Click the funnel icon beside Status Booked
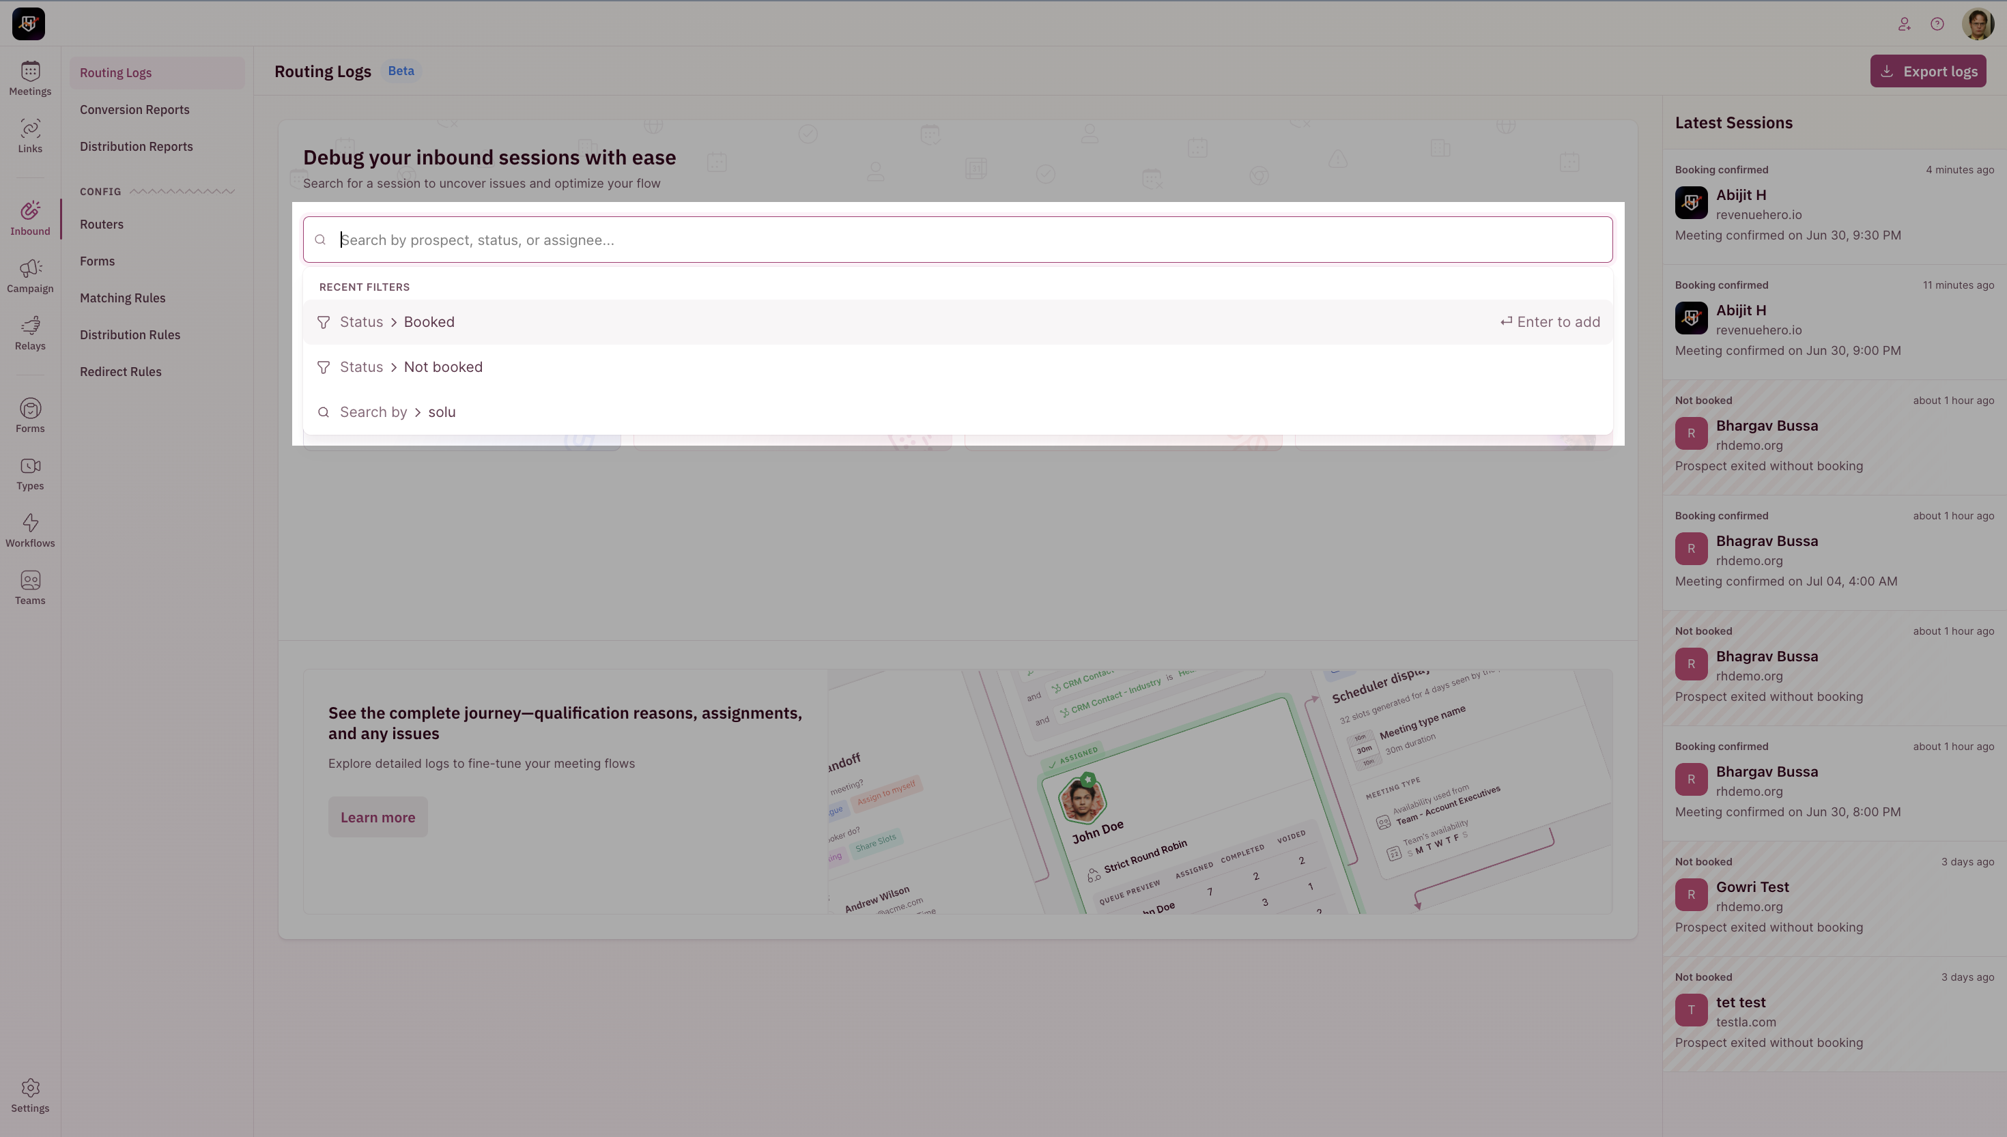The height and width of the screenshot is (1137, 2007). (324, 321)
